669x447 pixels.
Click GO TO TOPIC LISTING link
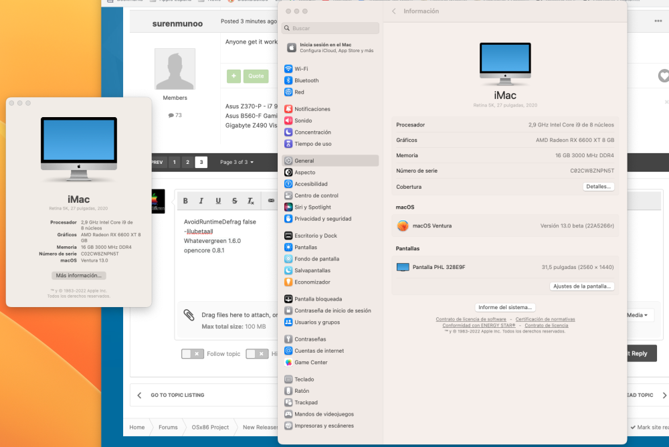(x=177, y=395)
